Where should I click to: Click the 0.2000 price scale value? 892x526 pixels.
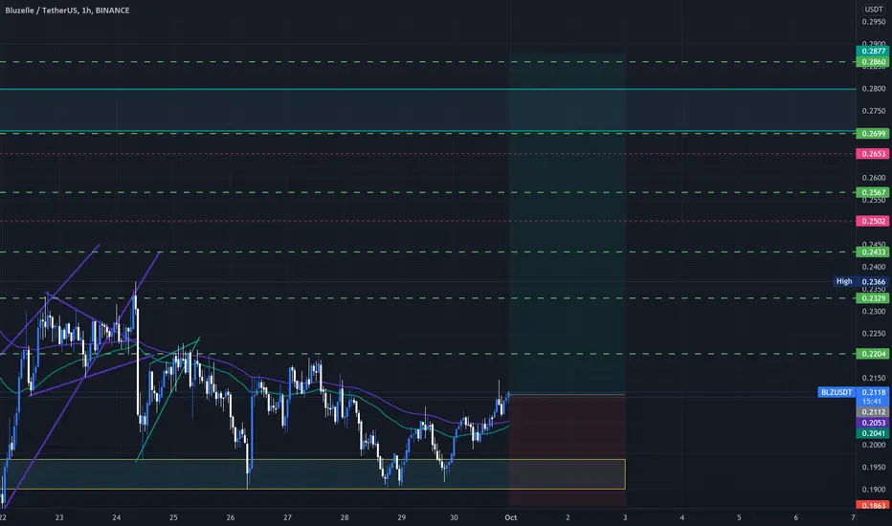tap(874, 445)
